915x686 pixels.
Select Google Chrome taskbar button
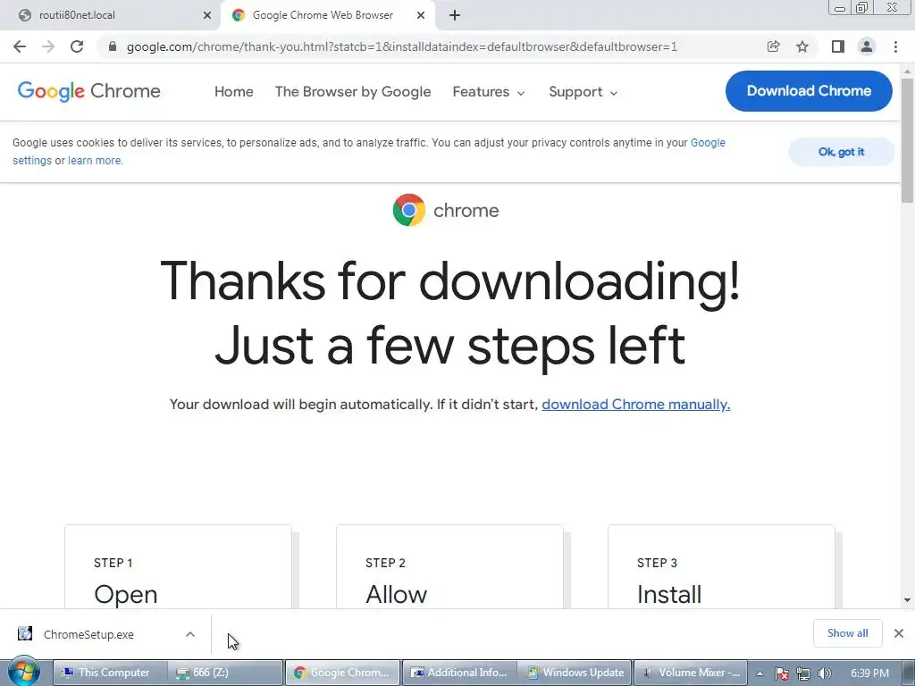pos(342,673)
